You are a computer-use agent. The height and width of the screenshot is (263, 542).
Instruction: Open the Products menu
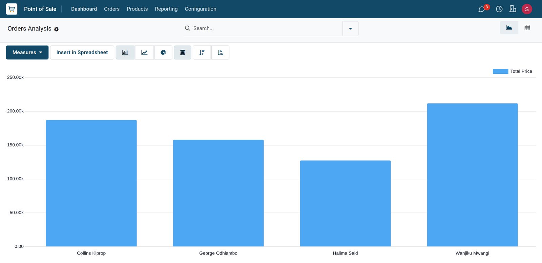137,9
